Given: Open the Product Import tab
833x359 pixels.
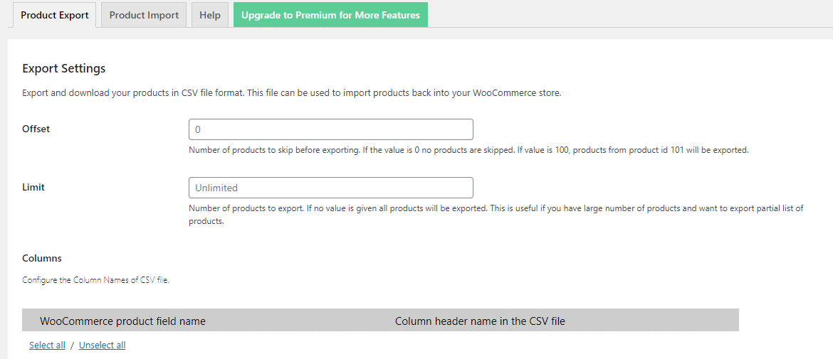Looking at the screenshot, I should (144, 15).
